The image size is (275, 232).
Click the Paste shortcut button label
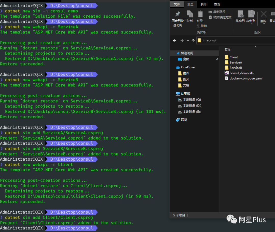coord(222,17)
